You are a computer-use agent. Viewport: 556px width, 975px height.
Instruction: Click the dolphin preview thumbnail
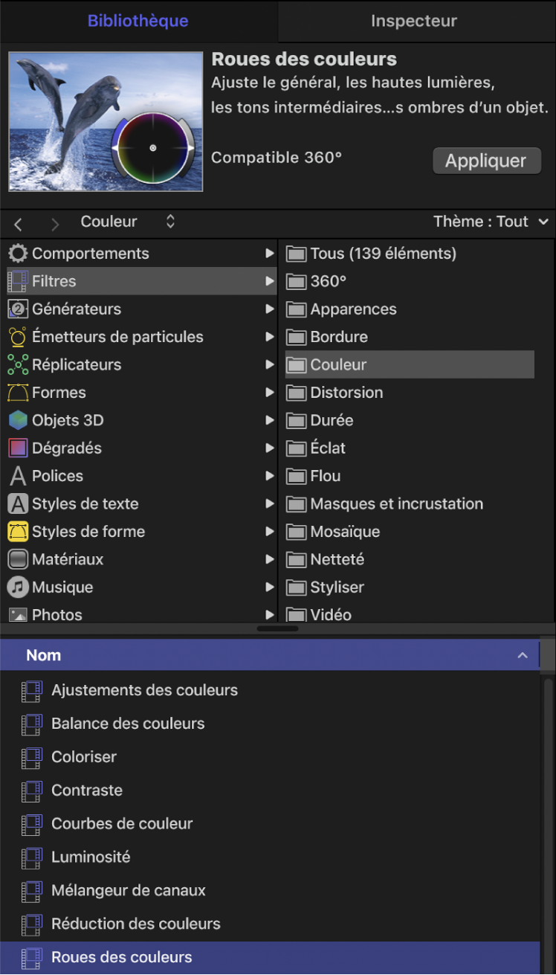[106, 121]
